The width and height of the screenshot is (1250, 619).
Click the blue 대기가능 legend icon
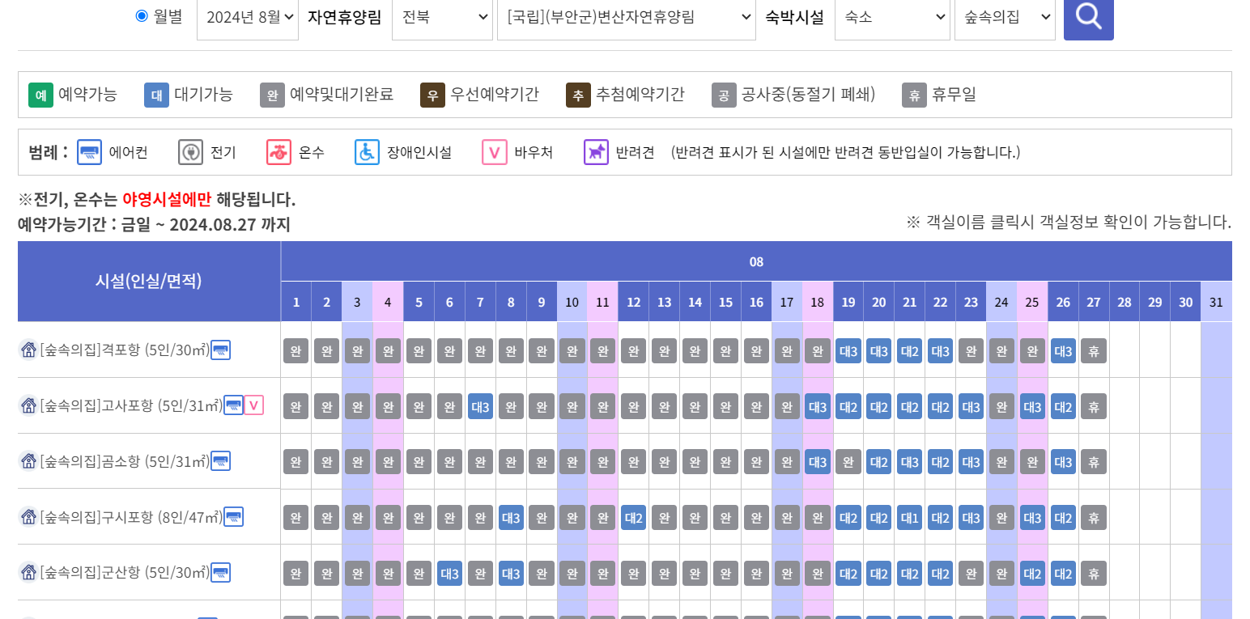pyautogui.click(x=156, y=95)
